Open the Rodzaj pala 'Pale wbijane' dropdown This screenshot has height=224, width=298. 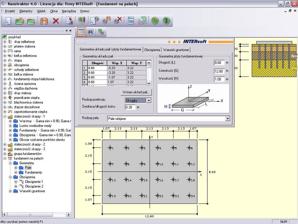pos(227,119)
